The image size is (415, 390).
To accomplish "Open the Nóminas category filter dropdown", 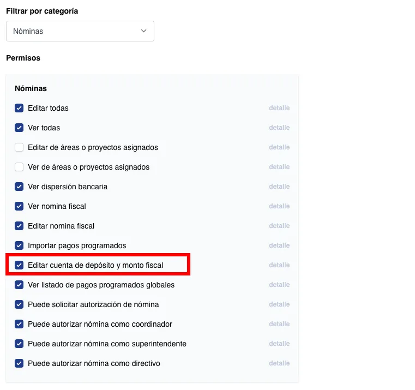I will pos(80,31).
